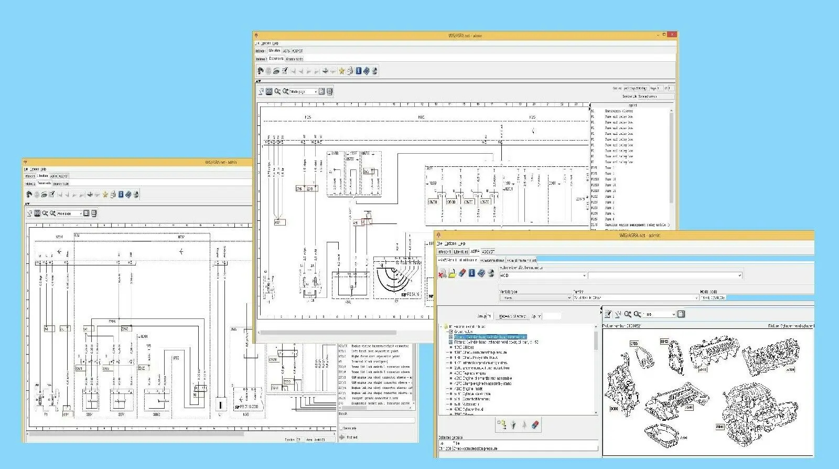This screenshot has width=839, height=469.
Task: Open the Vehicle type dropdown
Action: point(569,298)
